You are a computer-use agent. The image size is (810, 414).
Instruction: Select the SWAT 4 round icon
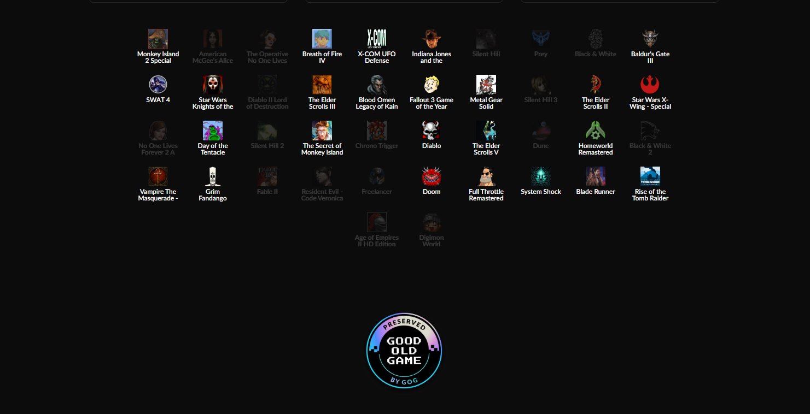pyautogui.click(x=158, y=85)
